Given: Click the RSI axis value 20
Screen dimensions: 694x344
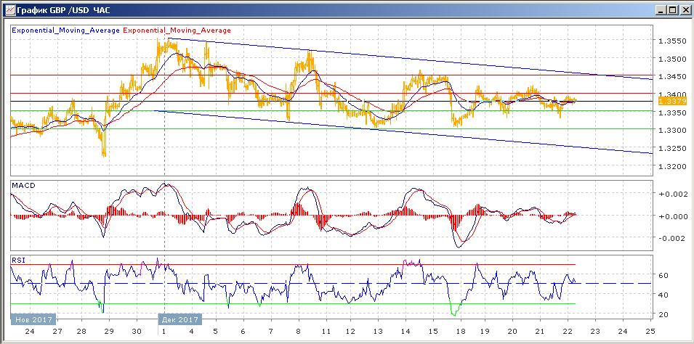Looking at the screenshot, I should pos(663,314).
